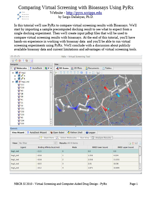Screen dimensions: 152x200
Task: Sort by Binding Affinity column header
Action: [x=49, y=147]
